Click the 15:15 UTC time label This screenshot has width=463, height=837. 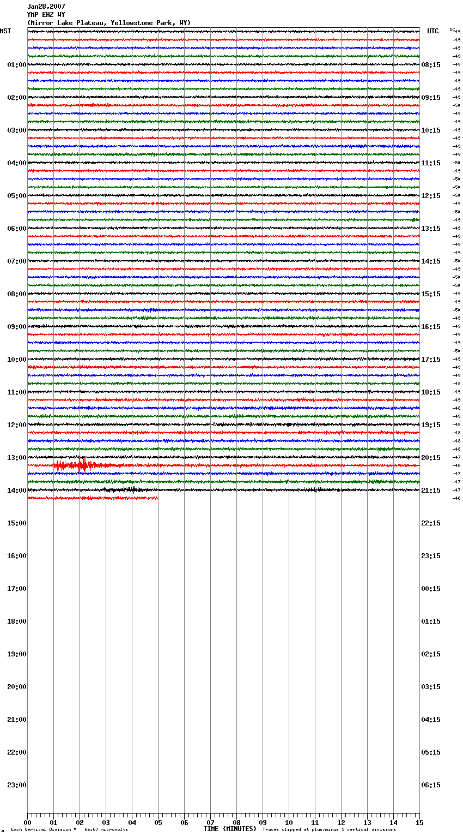click(431, 294)
